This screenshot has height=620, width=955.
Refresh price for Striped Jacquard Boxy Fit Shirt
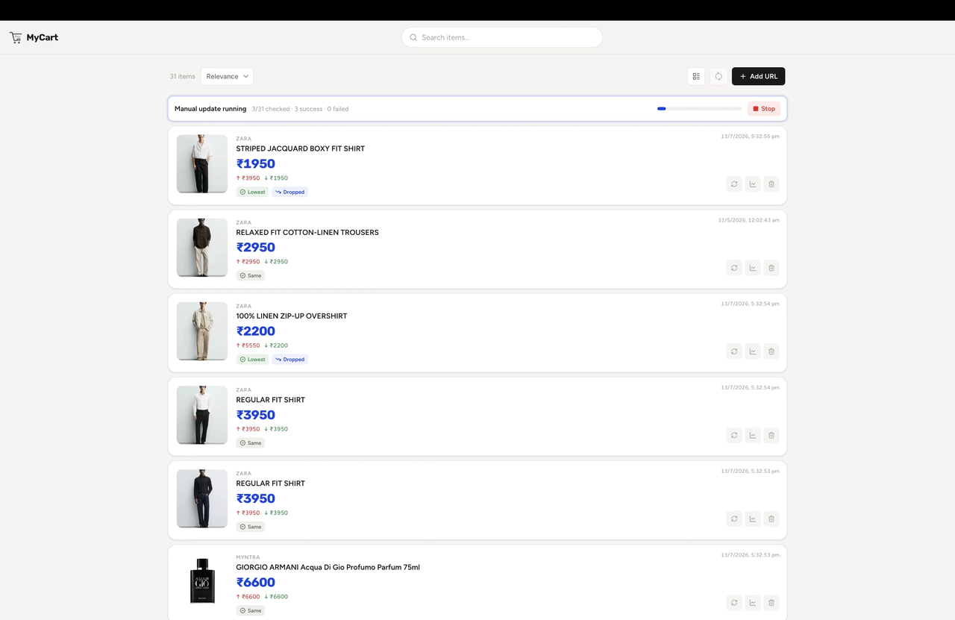coord(734,184)
